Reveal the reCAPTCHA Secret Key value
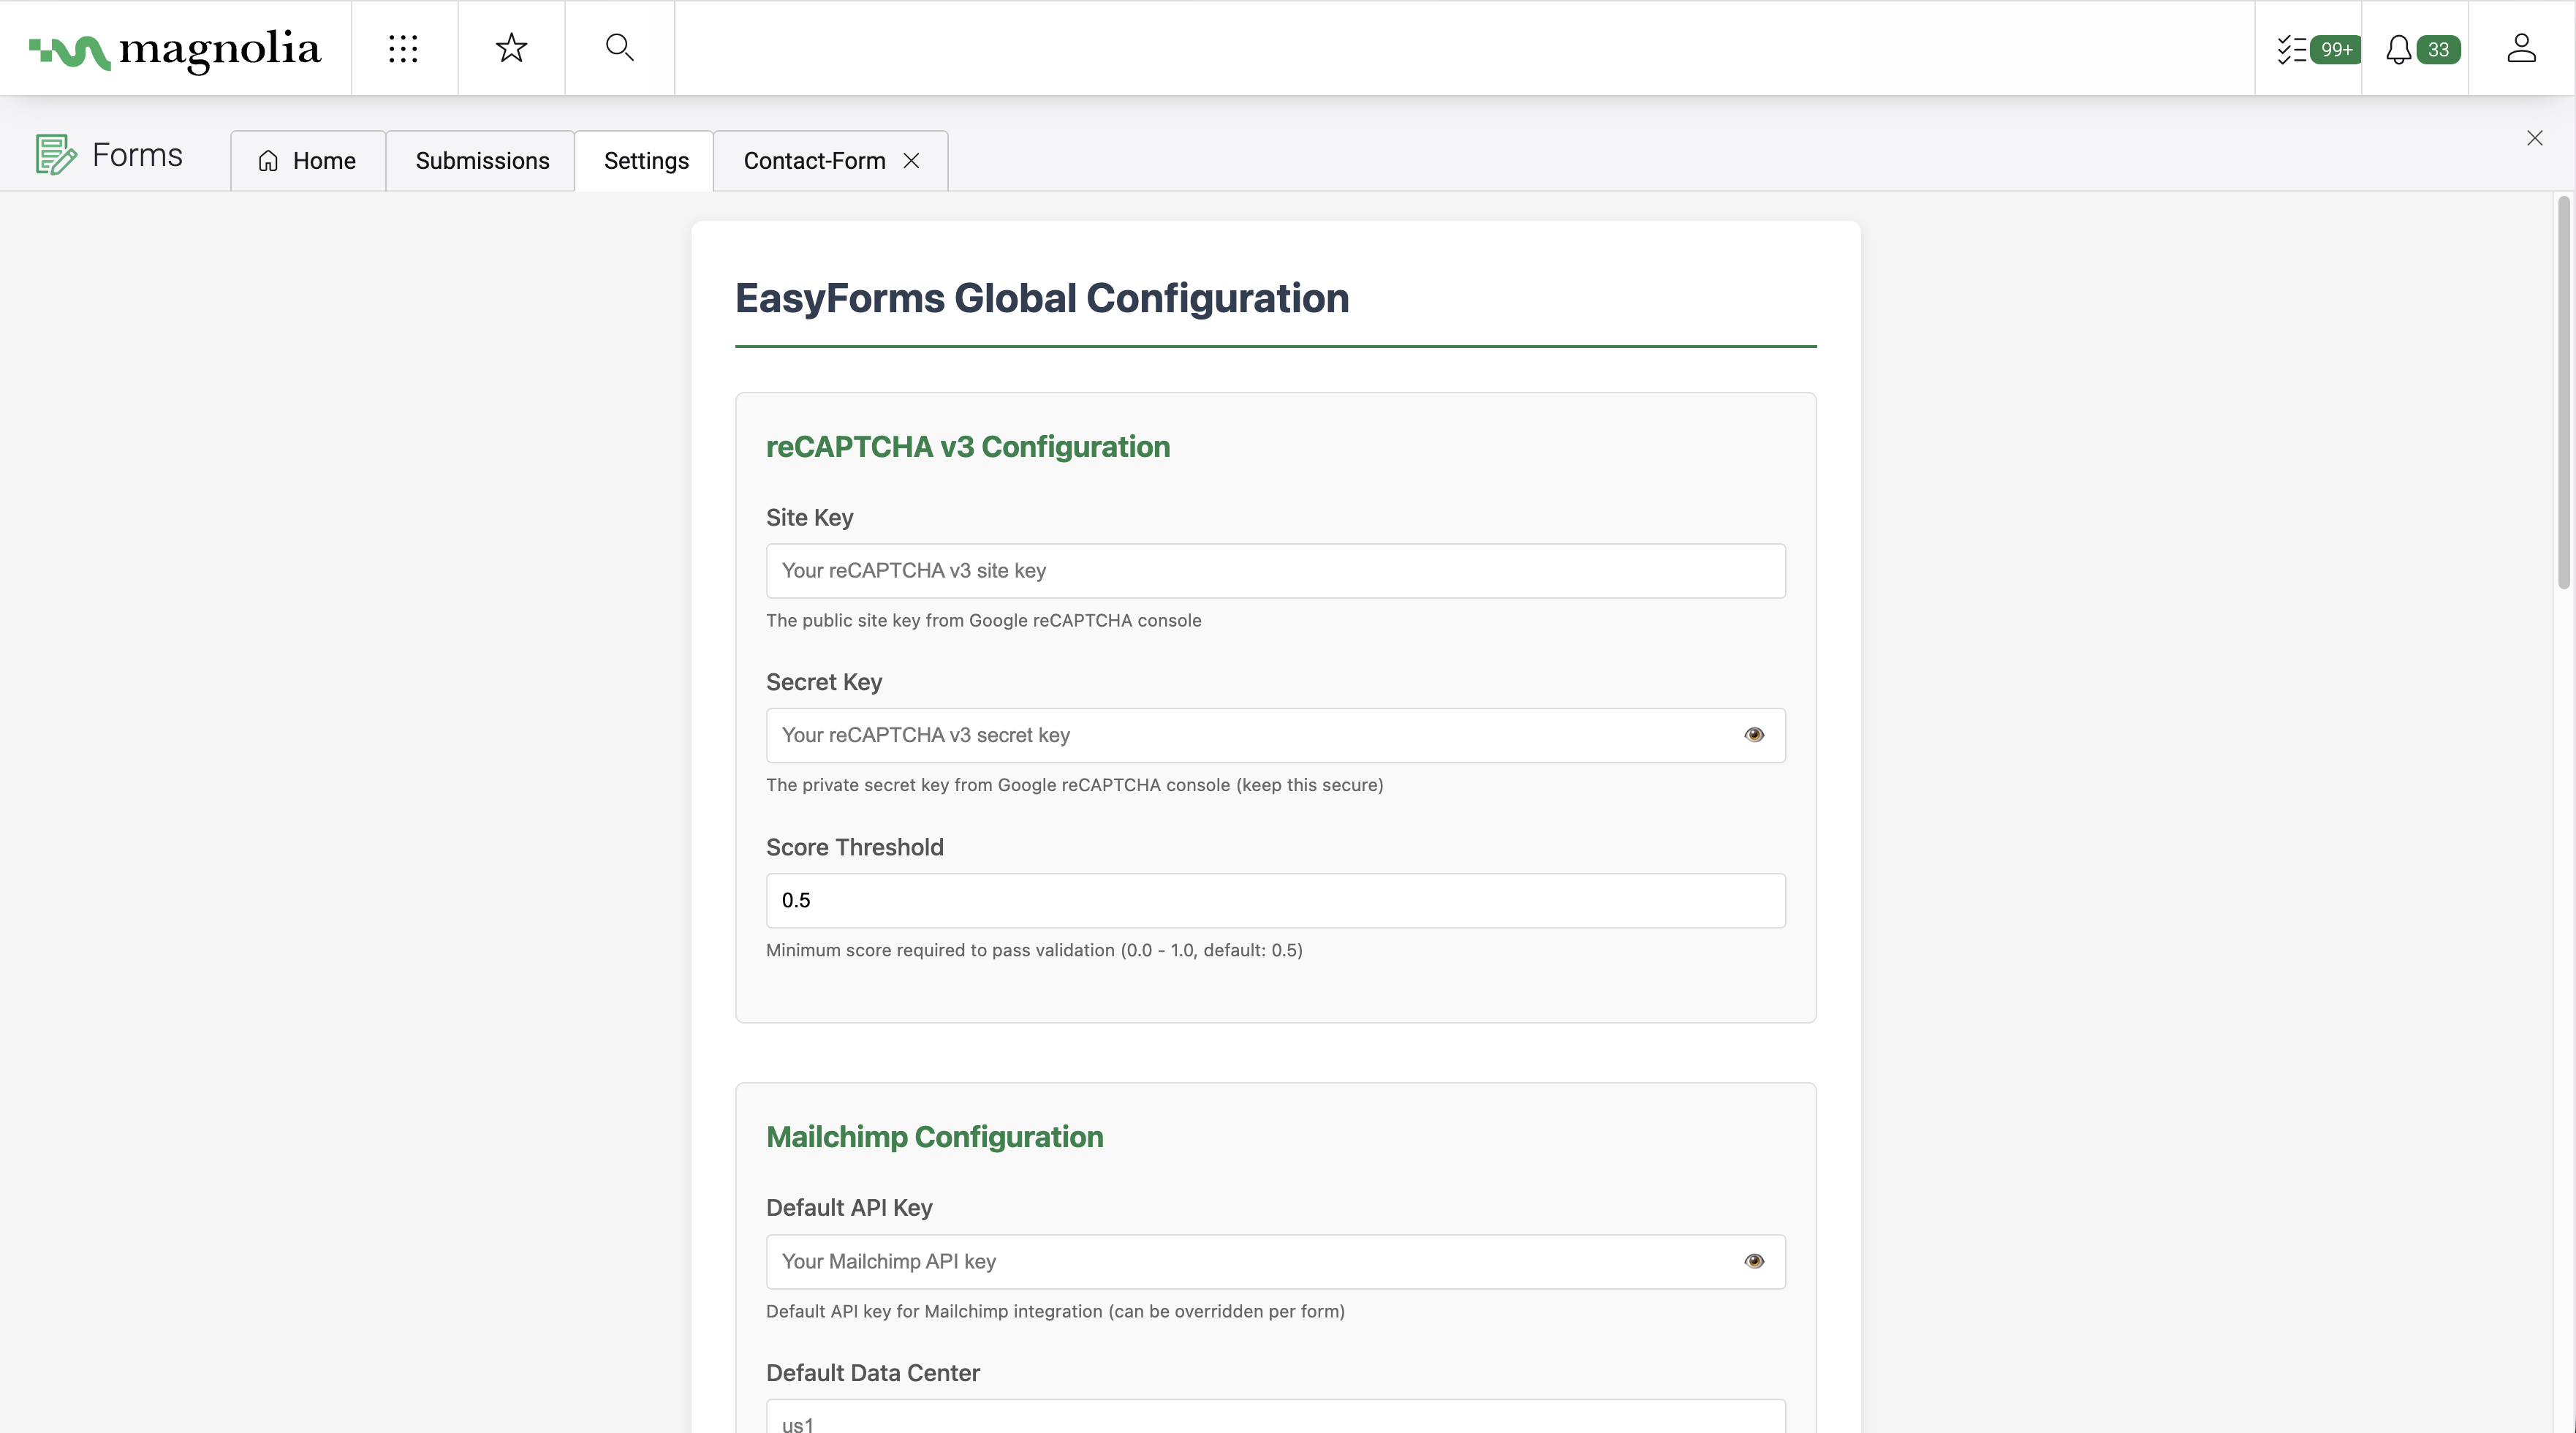This screenshot has width=2576, height=1433. (x=1754, y=735)
